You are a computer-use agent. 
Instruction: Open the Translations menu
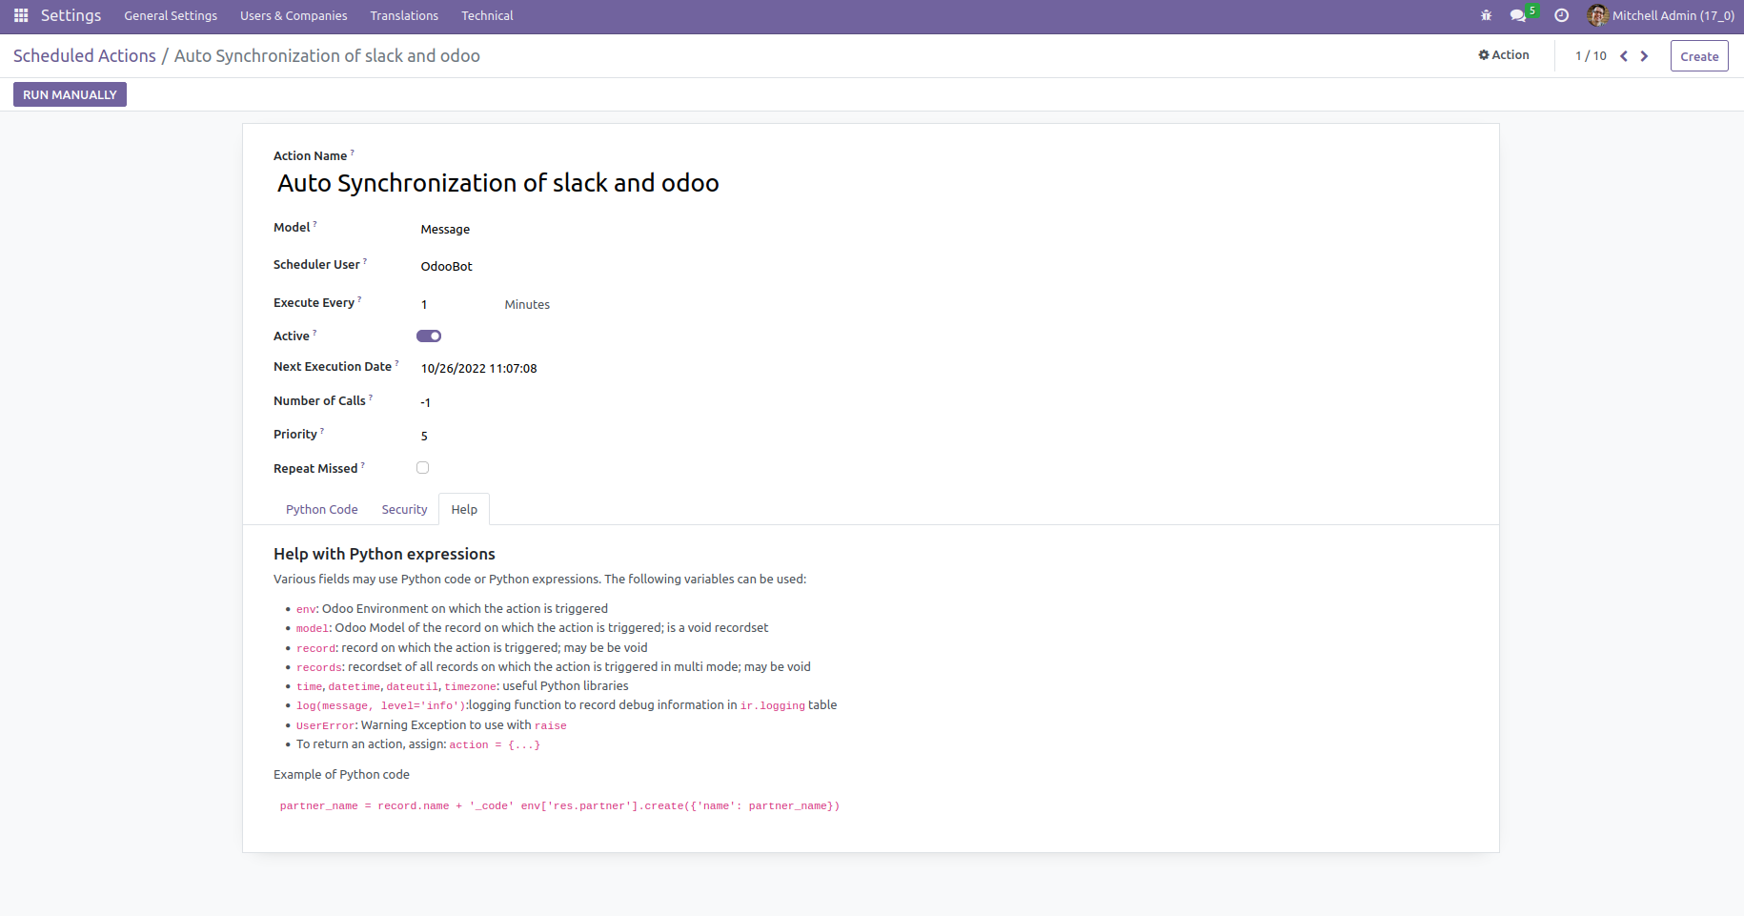404,16
